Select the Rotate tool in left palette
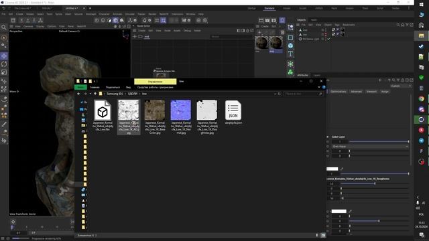This screenshot has height=241, width=429. (x=4, y=64)
